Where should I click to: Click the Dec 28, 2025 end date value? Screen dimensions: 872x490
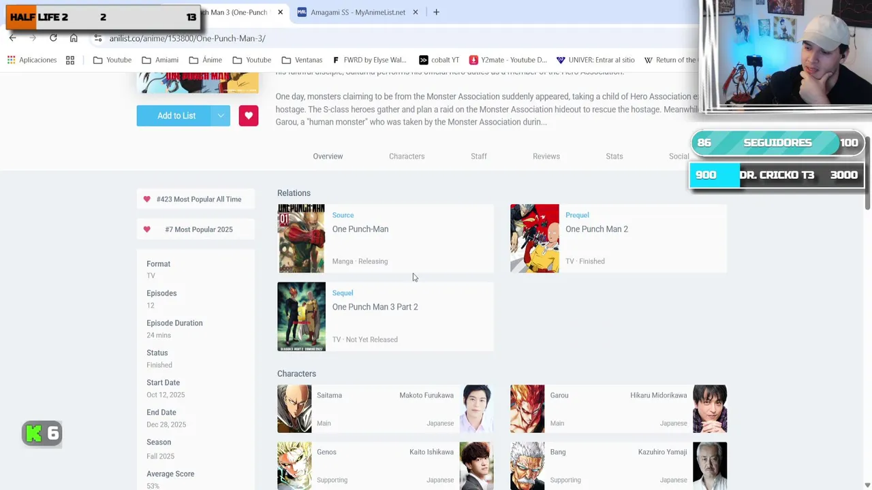[166, 425]
